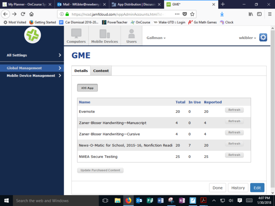Switch to the Content tab
Screen dimensions: 275x206
point(101,71)
